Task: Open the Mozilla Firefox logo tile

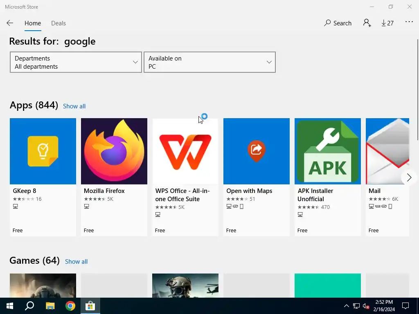Action: point(114,151)
